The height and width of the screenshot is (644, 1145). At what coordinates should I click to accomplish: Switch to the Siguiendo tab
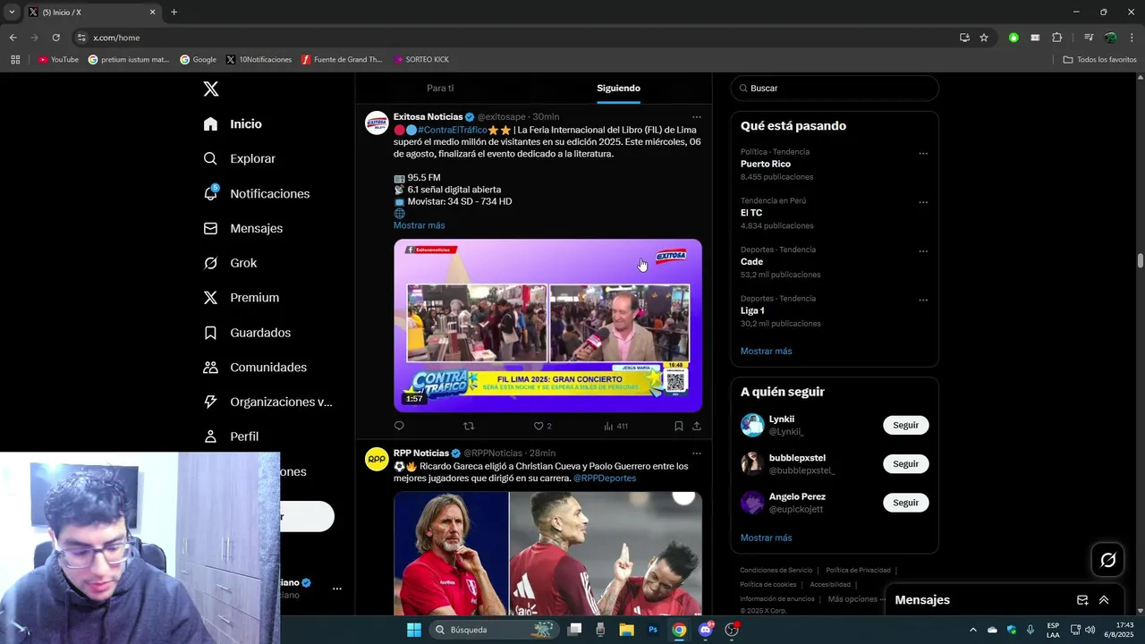click(x=618, y=89)
